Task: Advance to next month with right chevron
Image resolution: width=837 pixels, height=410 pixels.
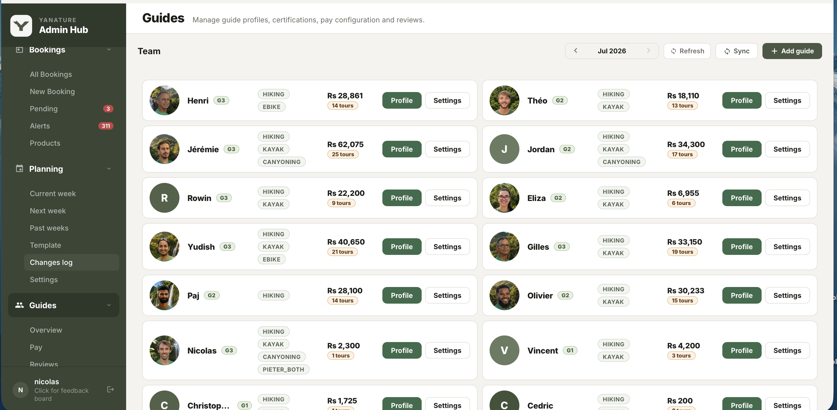Action: point(648,51)
